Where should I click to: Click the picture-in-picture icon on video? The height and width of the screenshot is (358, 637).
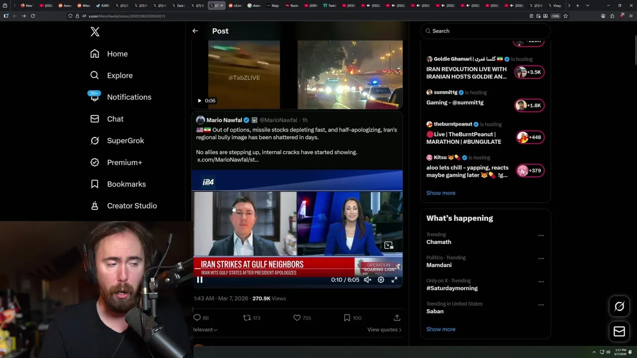pyautogui.click(x=389, y=245)
